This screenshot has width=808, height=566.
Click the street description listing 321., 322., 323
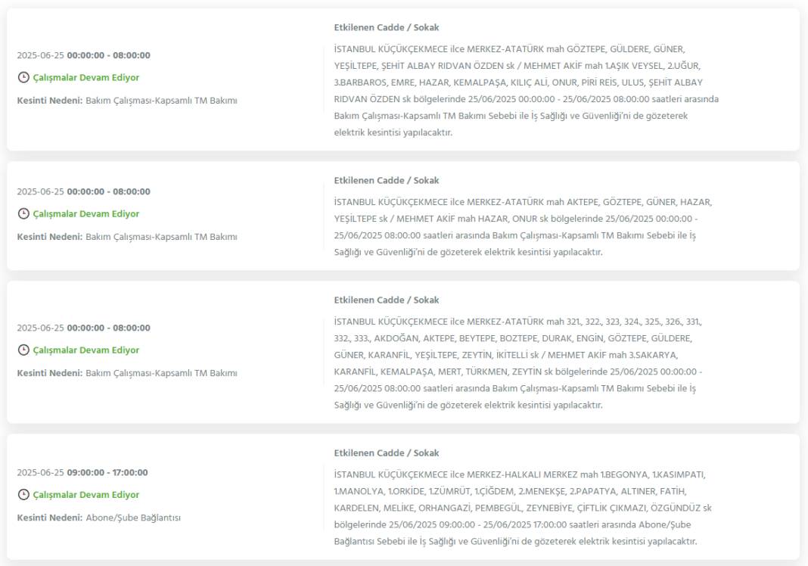(x=518, y=363)
